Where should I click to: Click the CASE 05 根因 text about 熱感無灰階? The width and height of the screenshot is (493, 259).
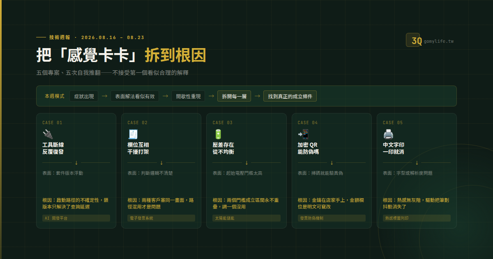[x=417, y=203]
